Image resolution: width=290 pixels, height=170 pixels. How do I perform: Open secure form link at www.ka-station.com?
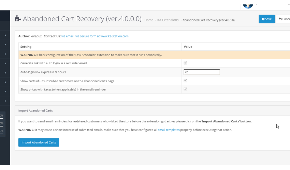(x=102, y=36)
